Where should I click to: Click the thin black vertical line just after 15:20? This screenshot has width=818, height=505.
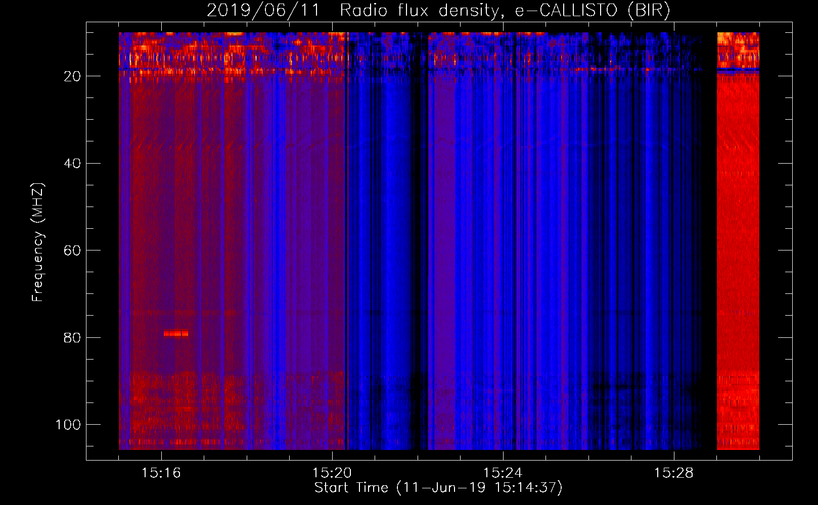(x=346, y=241)
